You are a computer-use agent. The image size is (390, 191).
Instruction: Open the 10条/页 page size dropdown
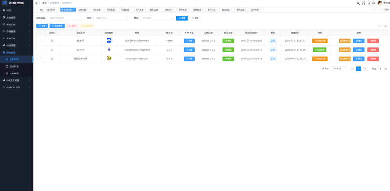pyautogui.click(x=339, y=69)
